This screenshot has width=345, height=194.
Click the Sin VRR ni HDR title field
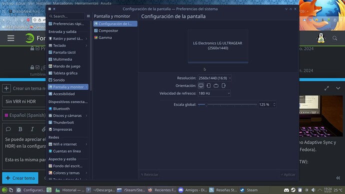tap(24, 101)
